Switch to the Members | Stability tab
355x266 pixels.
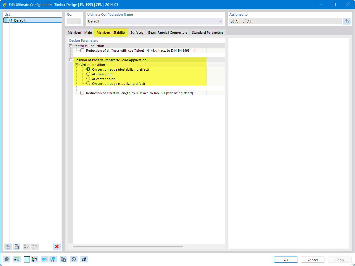(111, 33)
